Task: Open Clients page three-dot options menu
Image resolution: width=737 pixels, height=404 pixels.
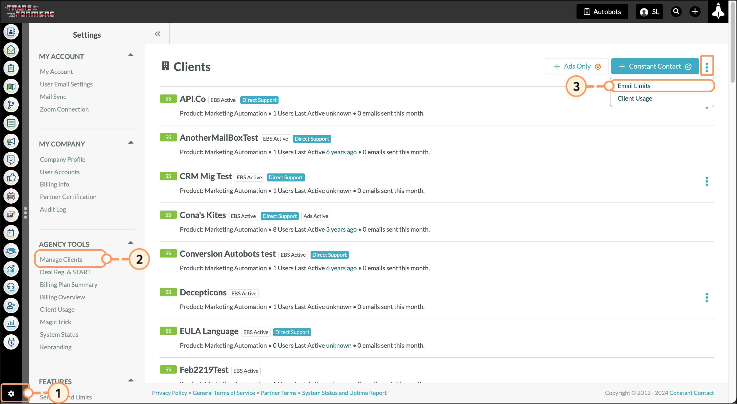Action: pos(707,67)
